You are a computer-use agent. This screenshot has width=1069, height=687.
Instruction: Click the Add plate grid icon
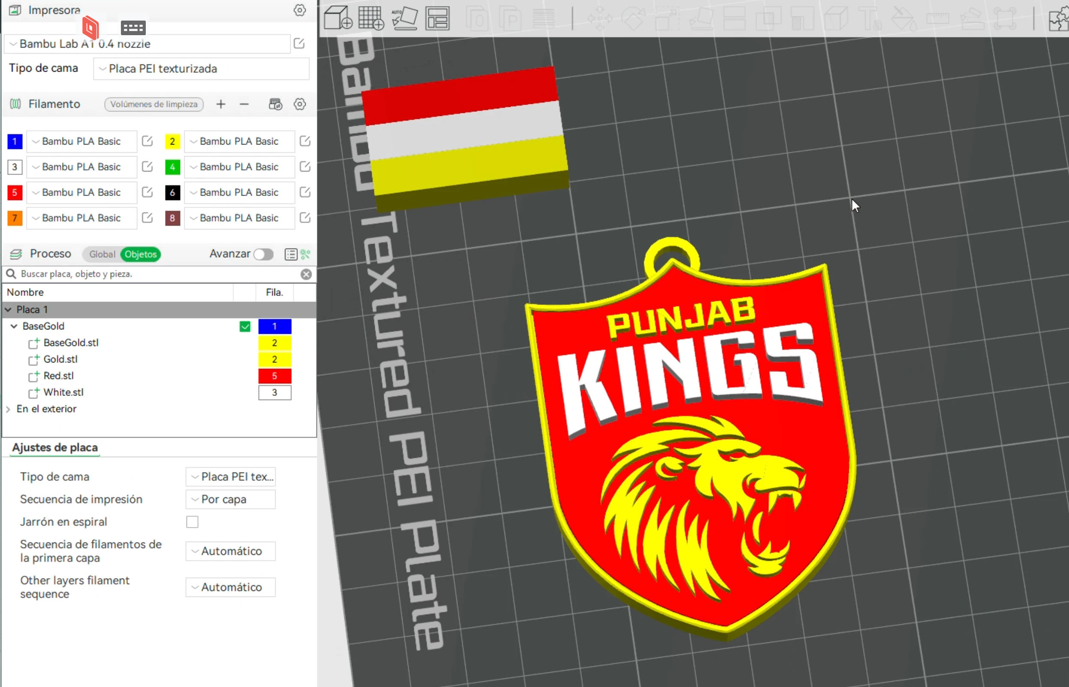point(371,18)
